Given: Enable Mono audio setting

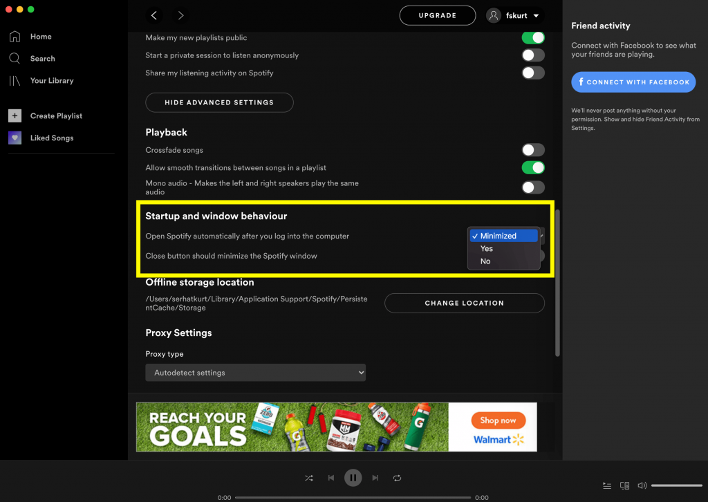Looking at the screenshot, I should point(532,187).
